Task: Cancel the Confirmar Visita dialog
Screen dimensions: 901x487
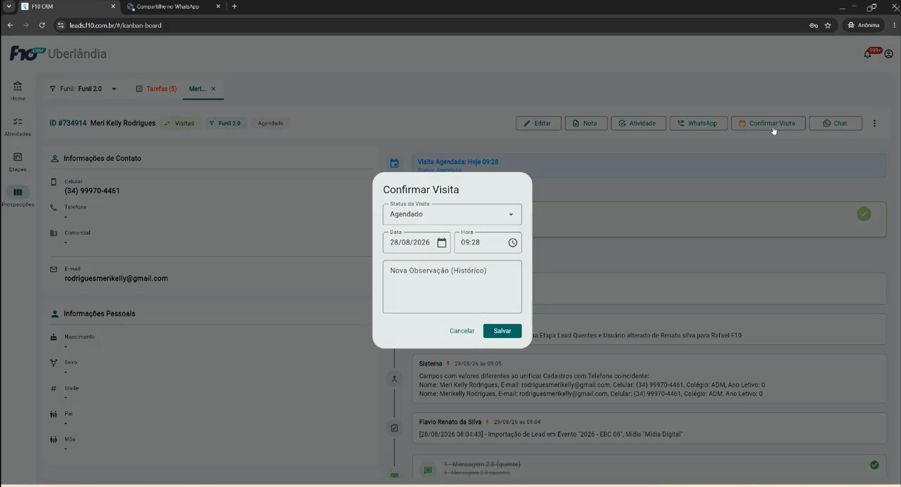Action: [462, 331]
